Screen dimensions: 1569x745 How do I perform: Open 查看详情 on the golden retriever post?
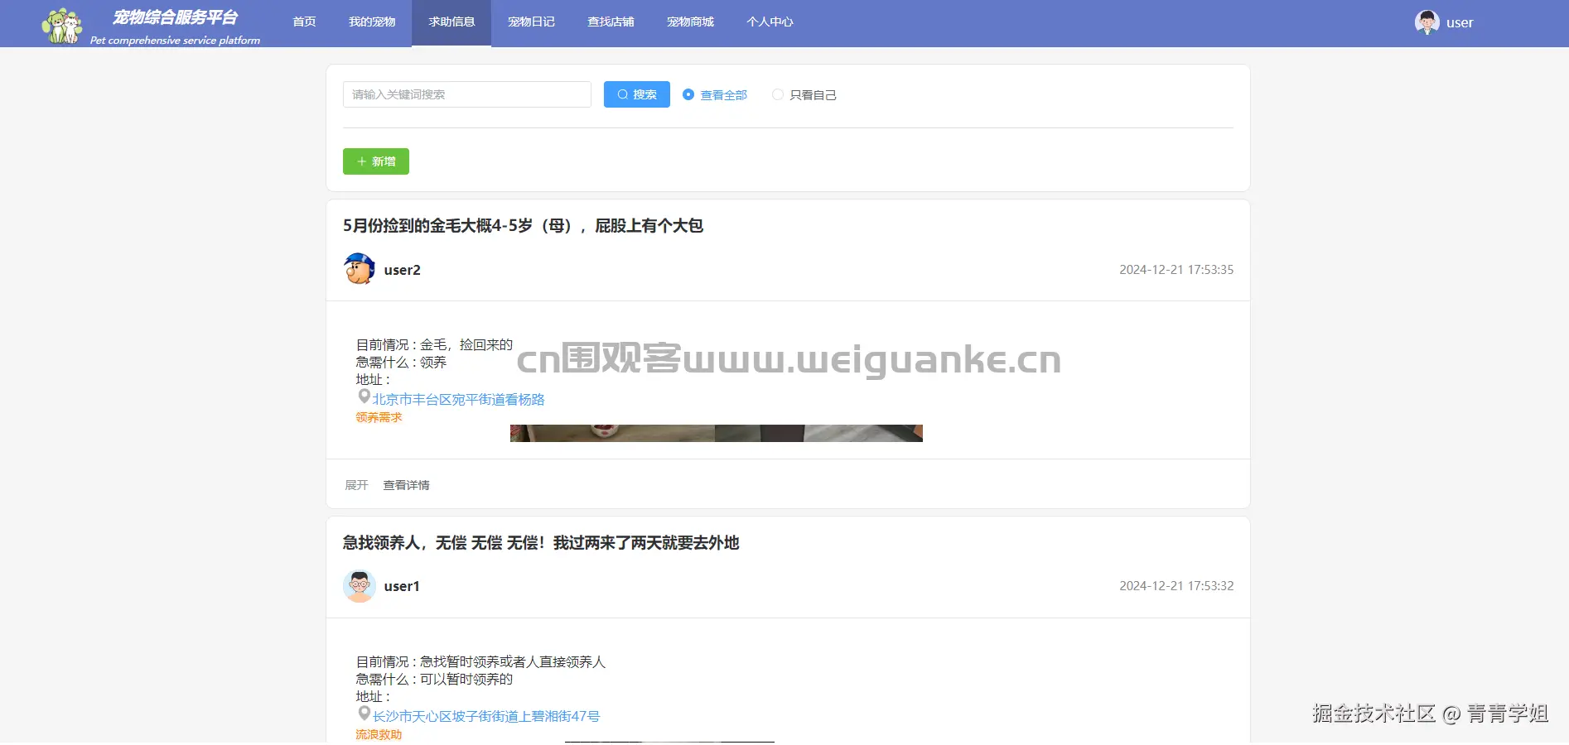[x=406, y=485]
